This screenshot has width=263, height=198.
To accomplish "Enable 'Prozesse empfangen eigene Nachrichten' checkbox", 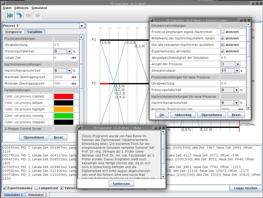I will [223, 32].
